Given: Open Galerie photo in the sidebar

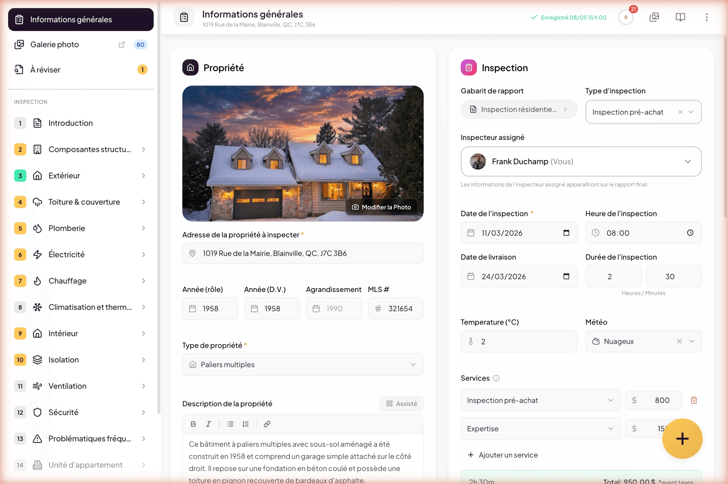Looking at the screenshot, I should (x=81, y=45).
